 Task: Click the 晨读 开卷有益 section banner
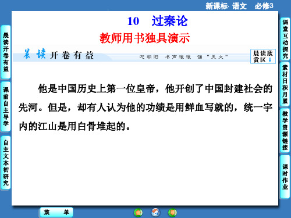coord(59,55)
